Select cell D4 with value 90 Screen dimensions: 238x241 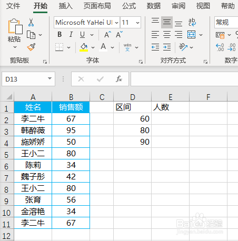click(133, 142)
